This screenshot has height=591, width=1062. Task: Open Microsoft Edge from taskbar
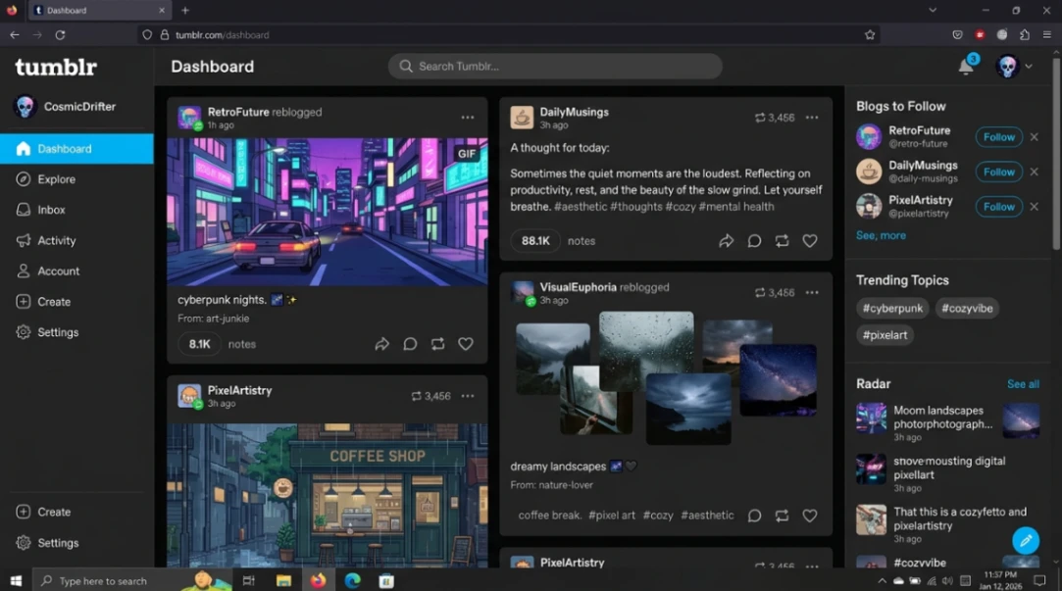[x=352, y=580]
